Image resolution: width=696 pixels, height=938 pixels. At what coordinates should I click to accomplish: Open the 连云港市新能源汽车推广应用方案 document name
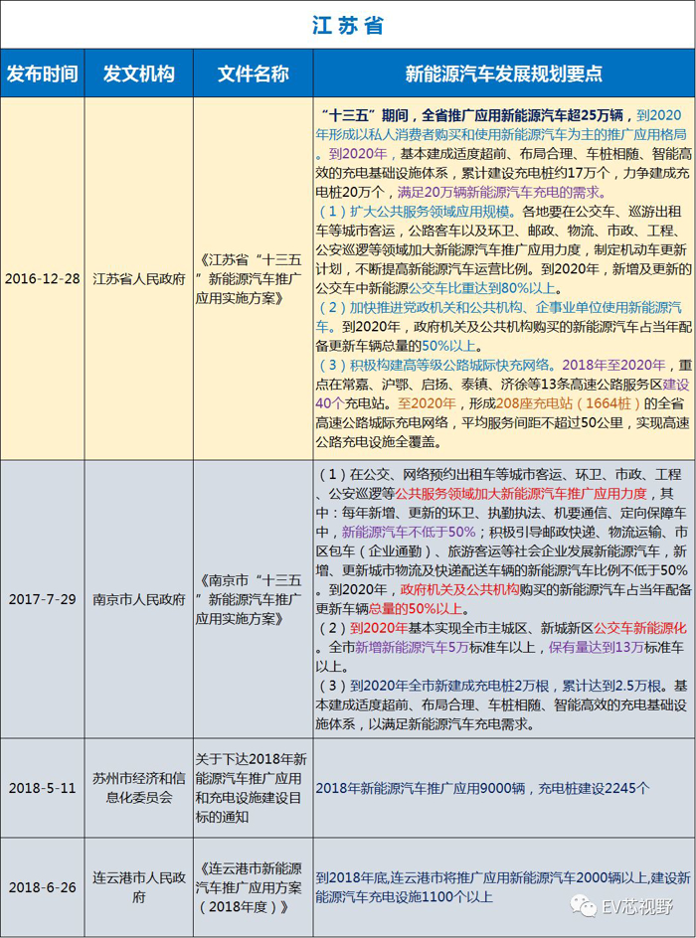pyautogui.click(x=254, y=887)
